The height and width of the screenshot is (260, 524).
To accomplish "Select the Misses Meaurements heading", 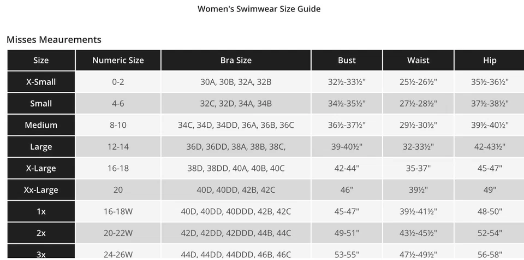I will (54, 39).
